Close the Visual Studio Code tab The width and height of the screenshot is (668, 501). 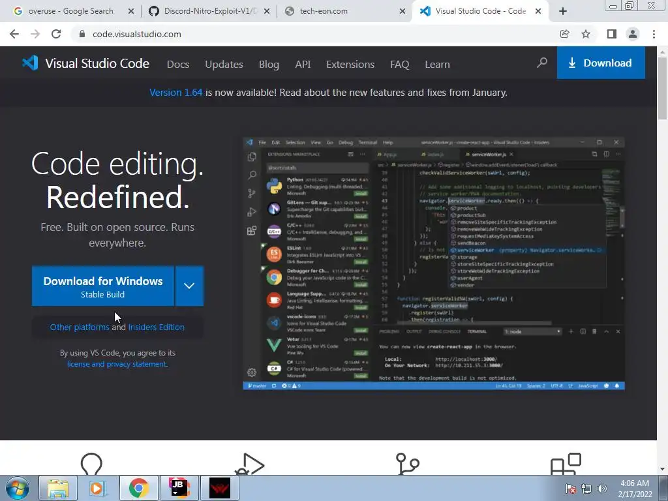[x=538, y=12]
